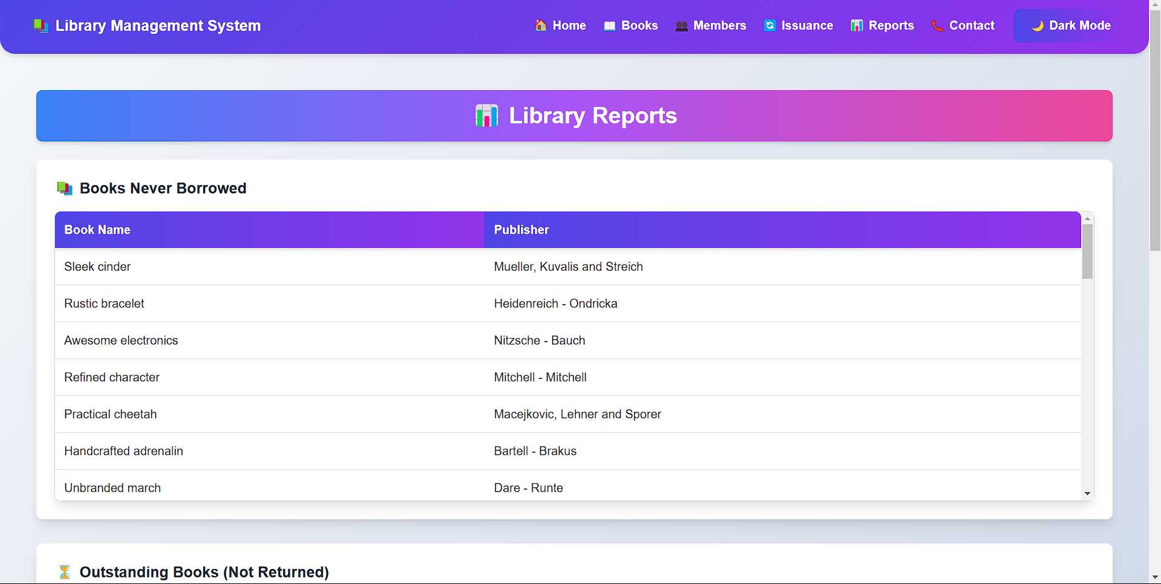Click the Book Name column header
The width and height of the screenshot is (1161, 584).
(x=270, y=230)
